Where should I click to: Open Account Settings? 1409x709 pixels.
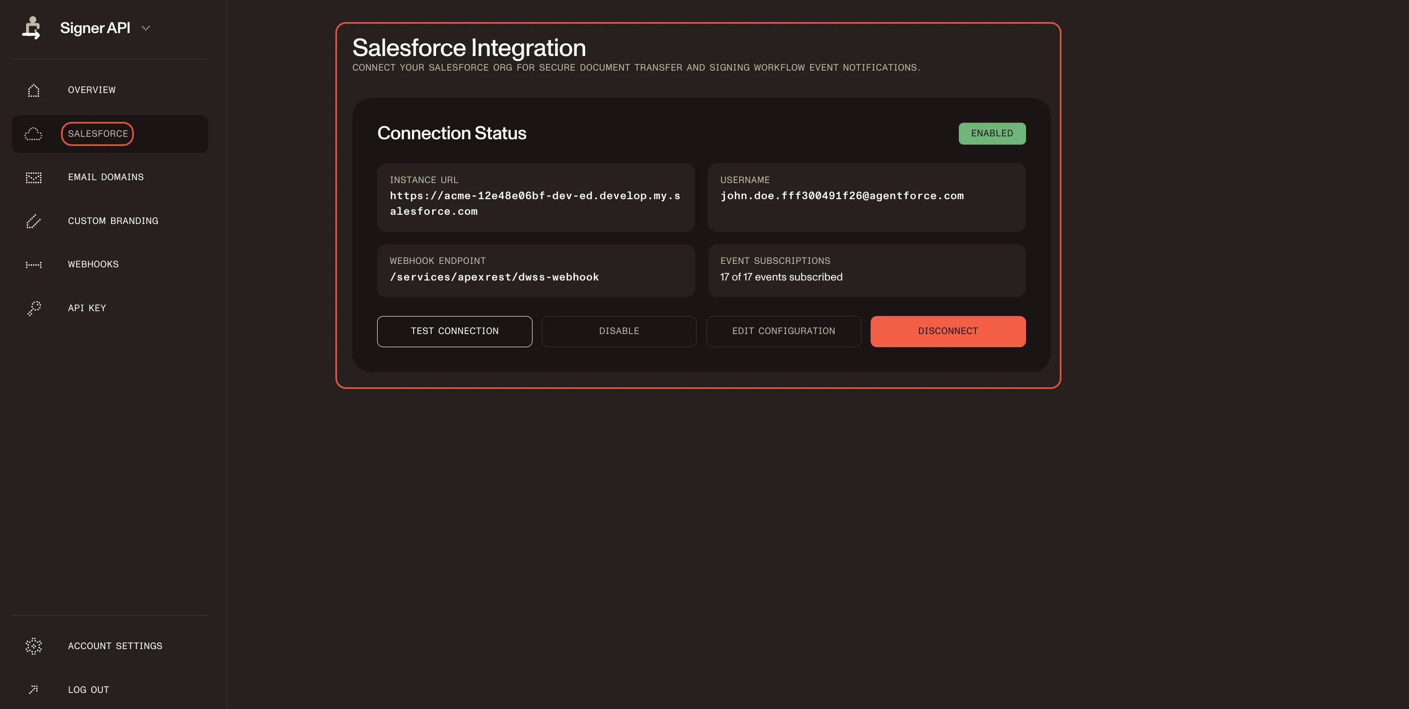[x=110, y=646]
